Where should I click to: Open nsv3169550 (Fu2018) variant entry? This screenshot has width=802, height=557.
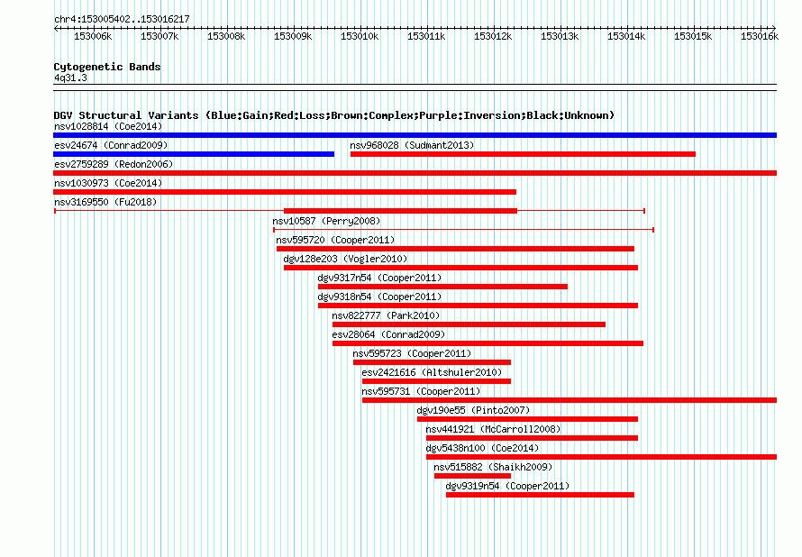tap(105, 202)
